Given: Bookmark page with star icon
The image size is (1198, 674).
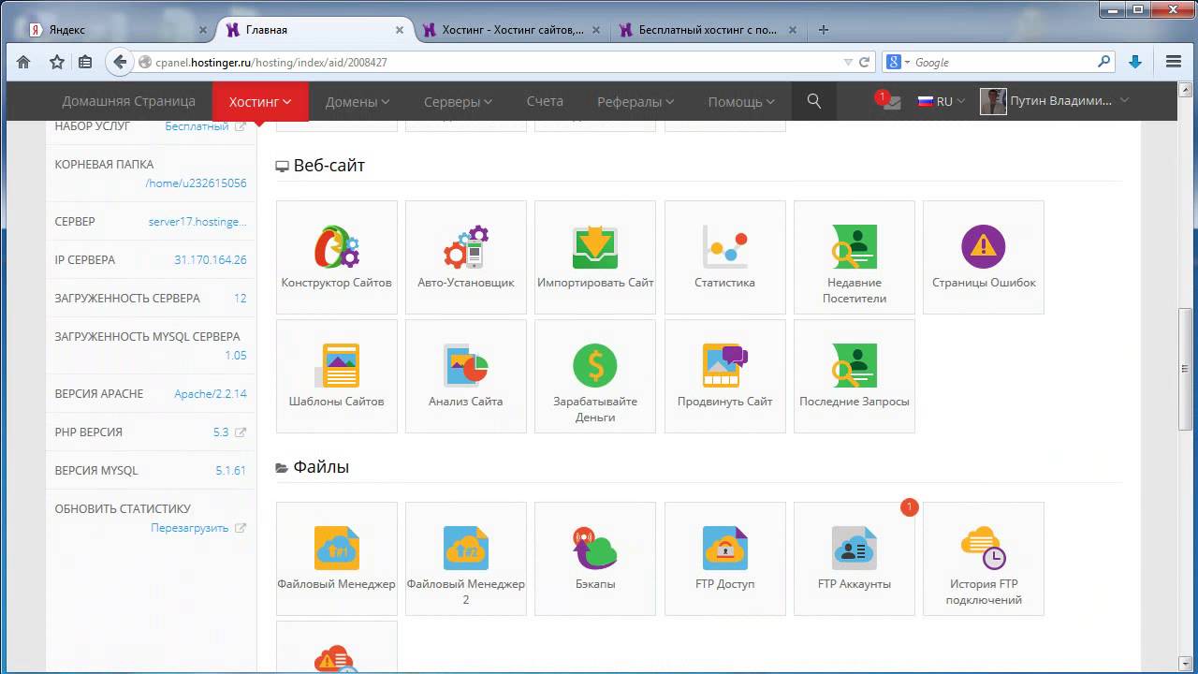Looking at the screenshot, I should tap(57, 62).
